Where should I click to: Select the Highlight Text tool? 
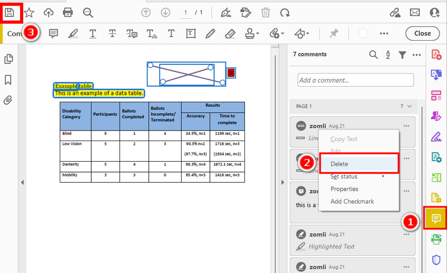click(73, 33)
